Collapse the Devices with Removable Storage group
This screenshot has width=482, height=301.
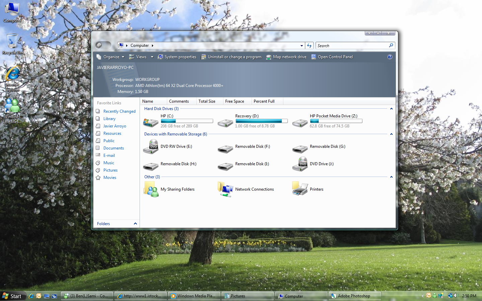click(x=391, y=134)
